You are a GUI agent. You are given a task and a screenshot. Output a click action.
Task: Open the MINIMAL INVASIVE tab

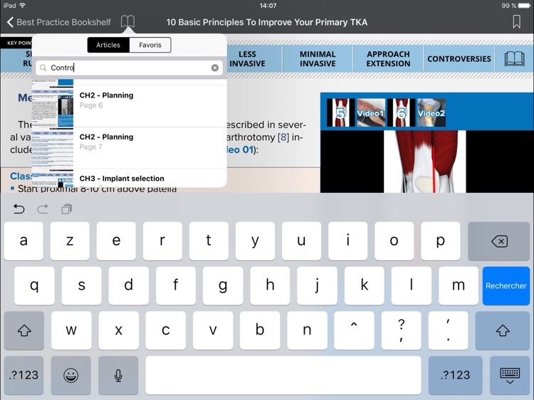click(318, 59)
